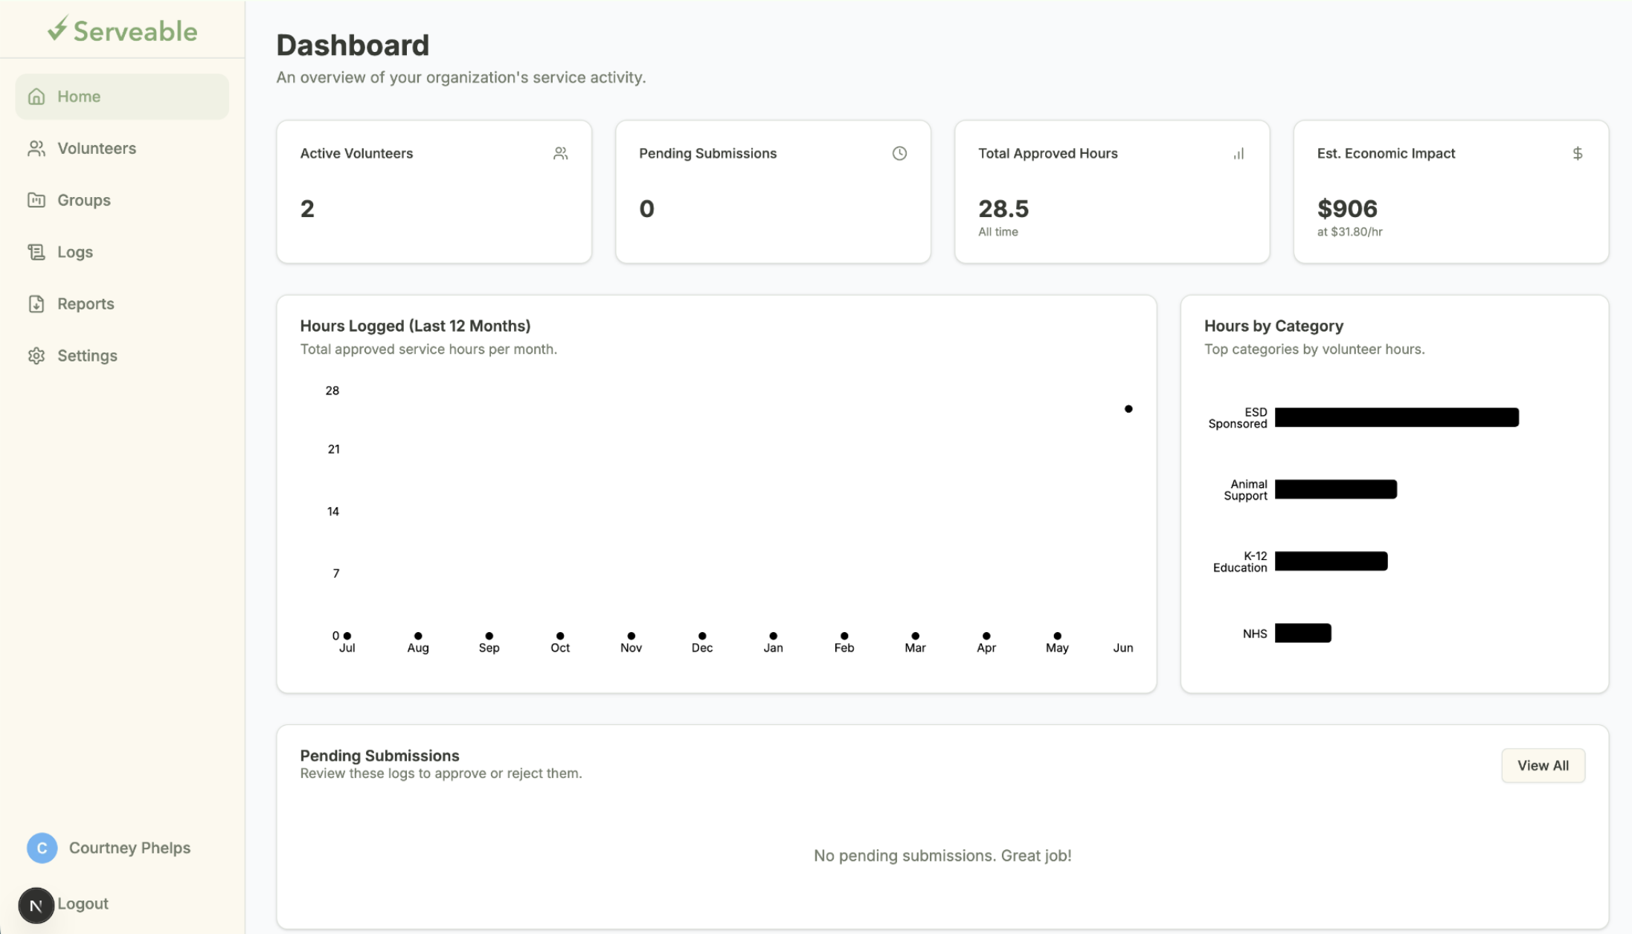This screenshot has width=1632, height=934.
Task: Click the Pending Submissions count 0
Action: [x=646, y=208]
